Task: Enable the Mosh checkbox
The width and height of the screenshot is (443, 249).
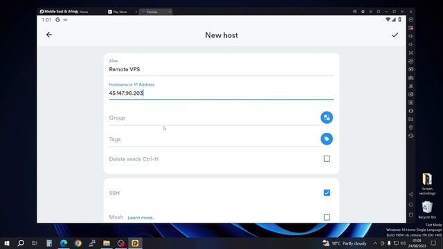Action: [327, 217]
